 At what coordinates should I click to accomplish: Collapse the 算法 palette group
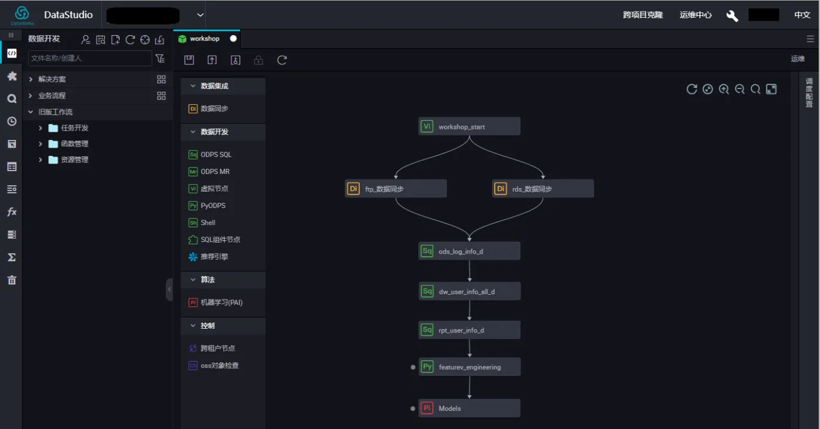[193, 280]
